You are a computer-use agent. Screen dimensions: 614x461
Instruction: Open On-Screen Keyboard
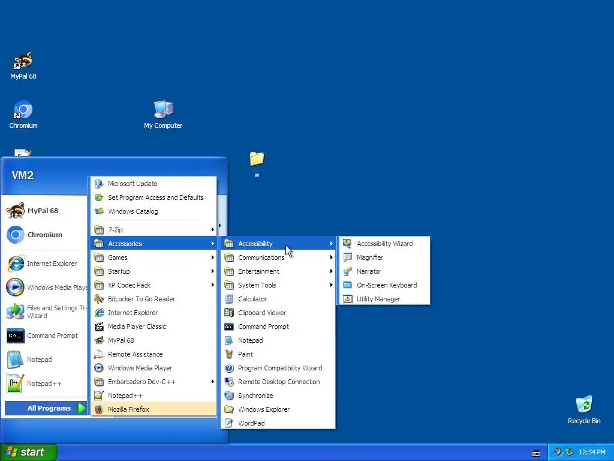[384, 285]
